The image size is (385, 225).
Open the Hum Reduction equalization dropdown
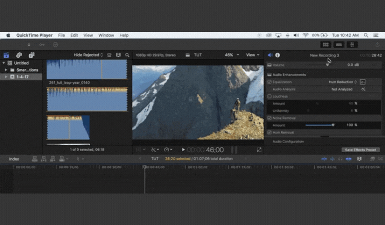tap(342, 82)
